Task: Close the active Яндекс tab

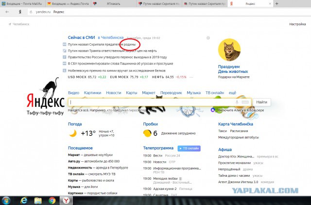Action: [270, 3]
